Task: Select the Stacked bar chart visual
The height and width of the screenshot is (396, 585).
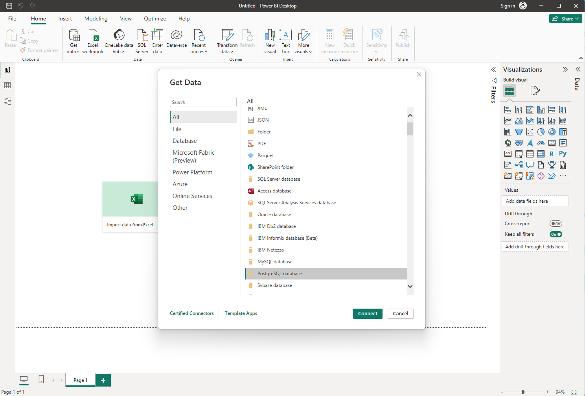Action: click(x=508, y=110)
